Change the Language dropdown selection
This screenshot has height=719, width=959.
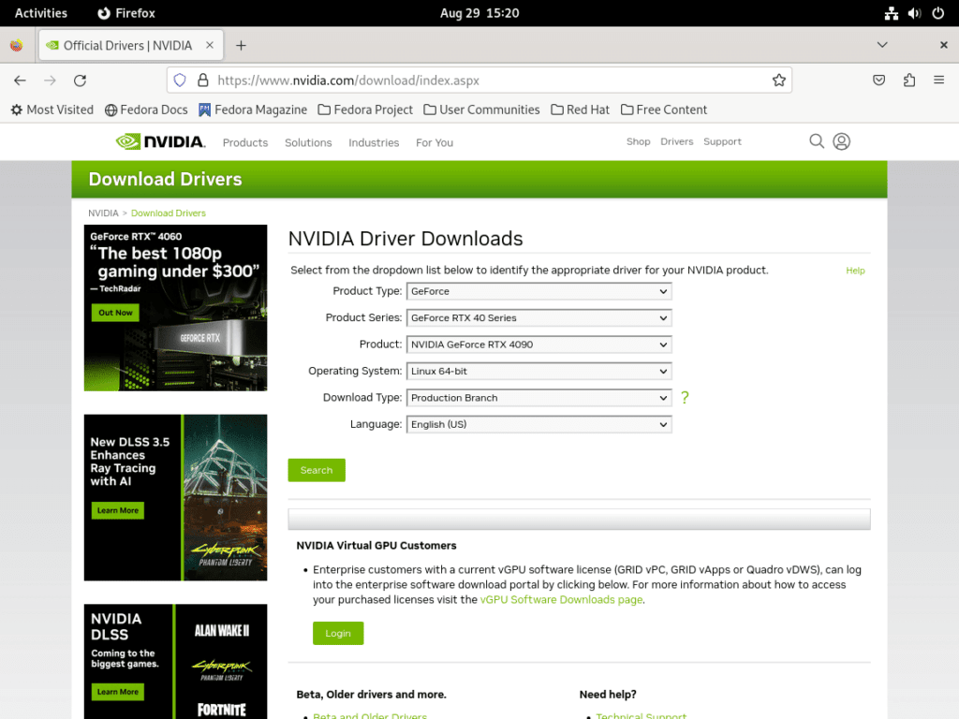coord(539,424)
